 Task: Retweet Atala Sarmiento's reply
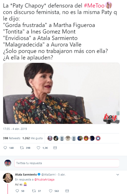(34, 191)
